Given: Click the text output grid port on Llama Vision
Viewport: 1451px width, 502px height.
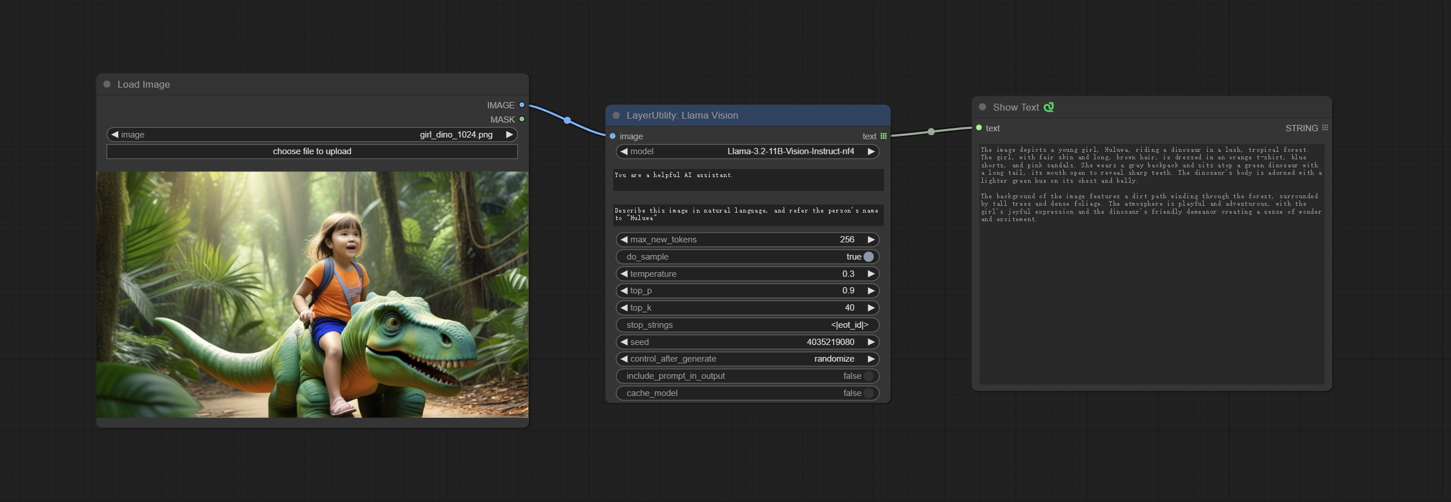Looking at the screenshot, I should click(884, 136).
